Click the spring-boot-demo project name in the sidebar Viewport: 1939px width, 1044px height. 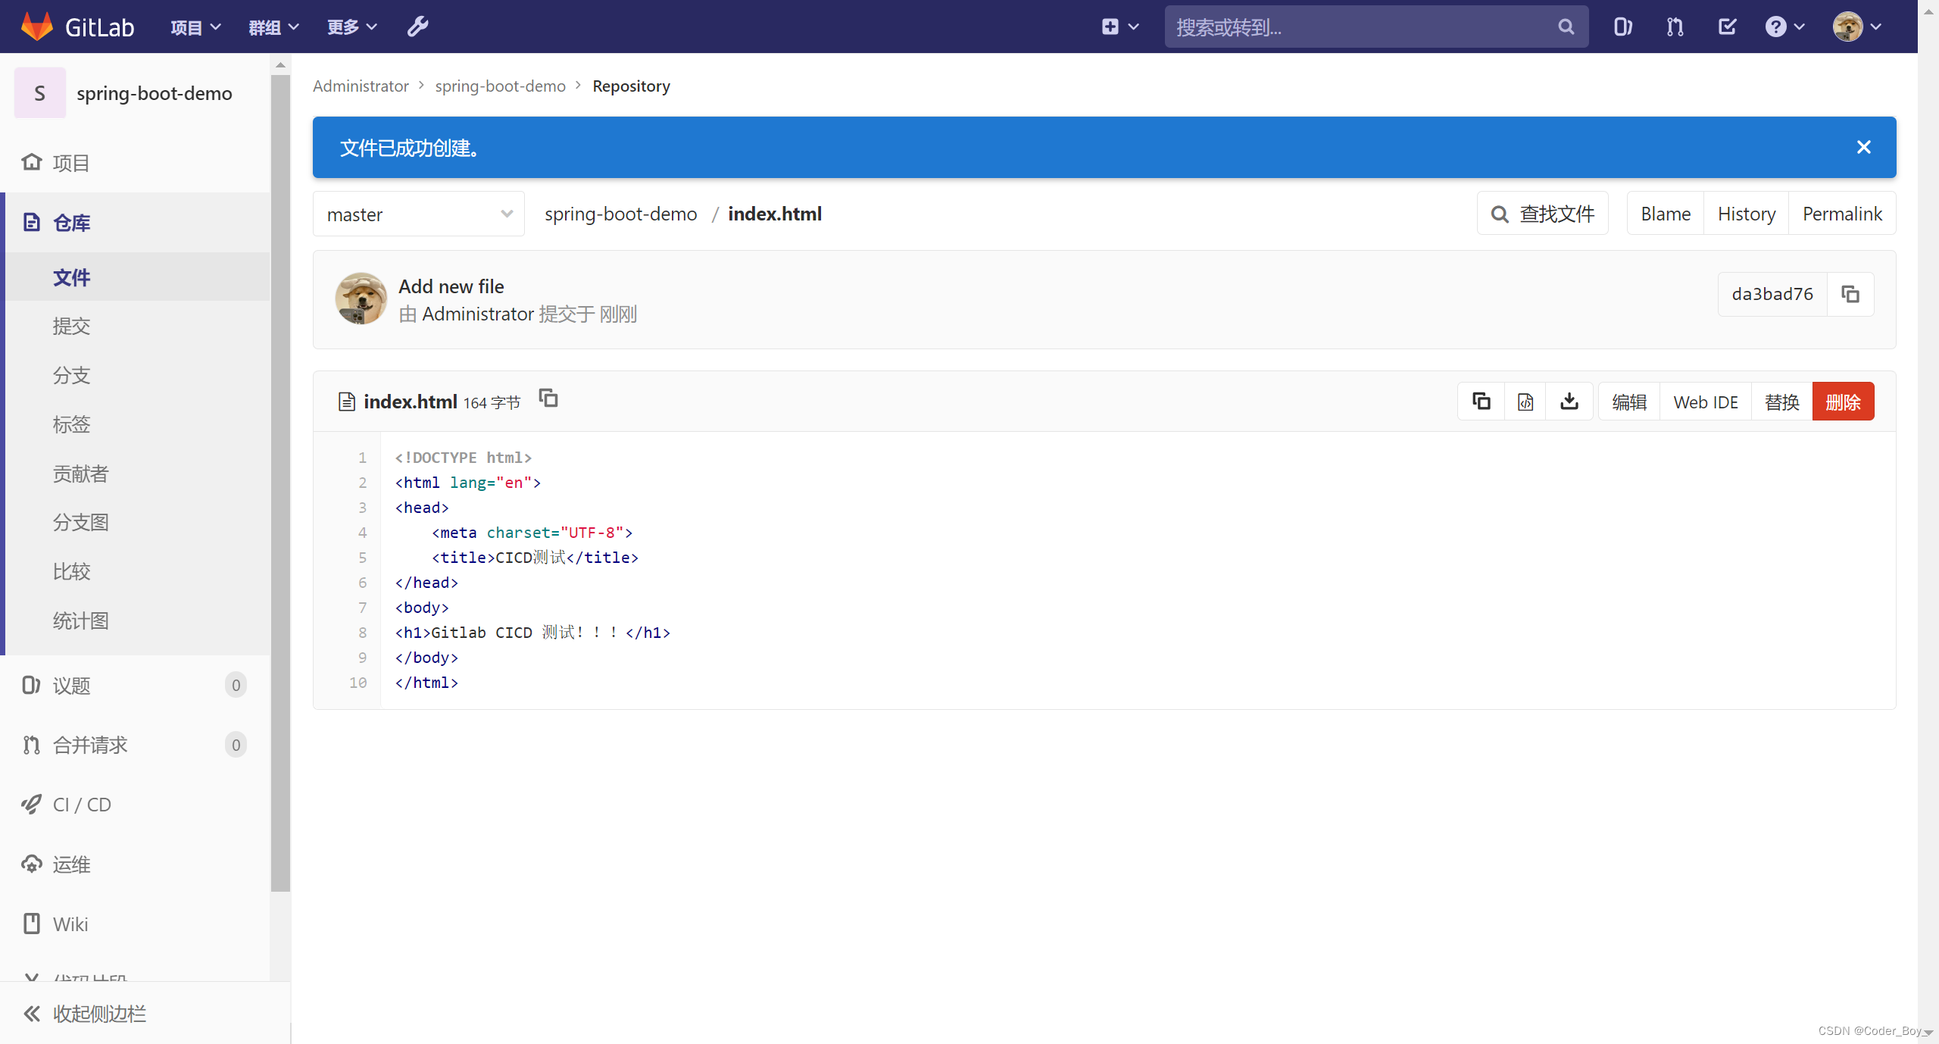pos(154,93)
